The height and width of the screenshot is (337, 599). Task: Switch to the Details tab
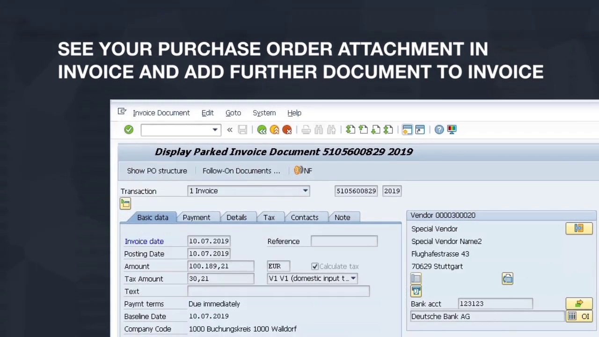[236, 217]
